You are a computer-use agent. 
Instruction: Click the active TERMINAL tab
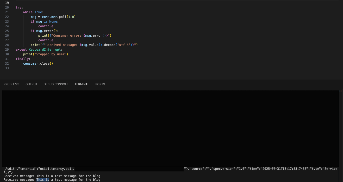[x=82, y=84]
